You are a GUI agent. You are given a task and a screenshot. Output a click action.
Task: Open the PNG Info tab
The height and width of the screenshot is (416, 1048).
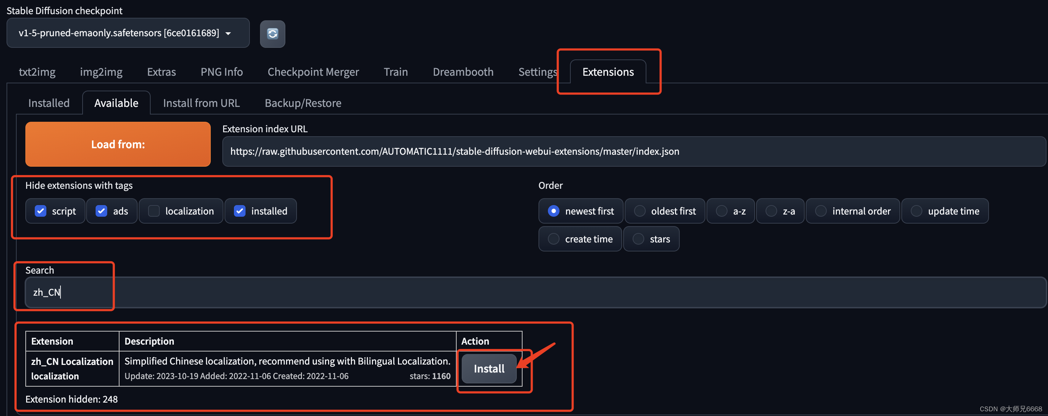point(221,72)
